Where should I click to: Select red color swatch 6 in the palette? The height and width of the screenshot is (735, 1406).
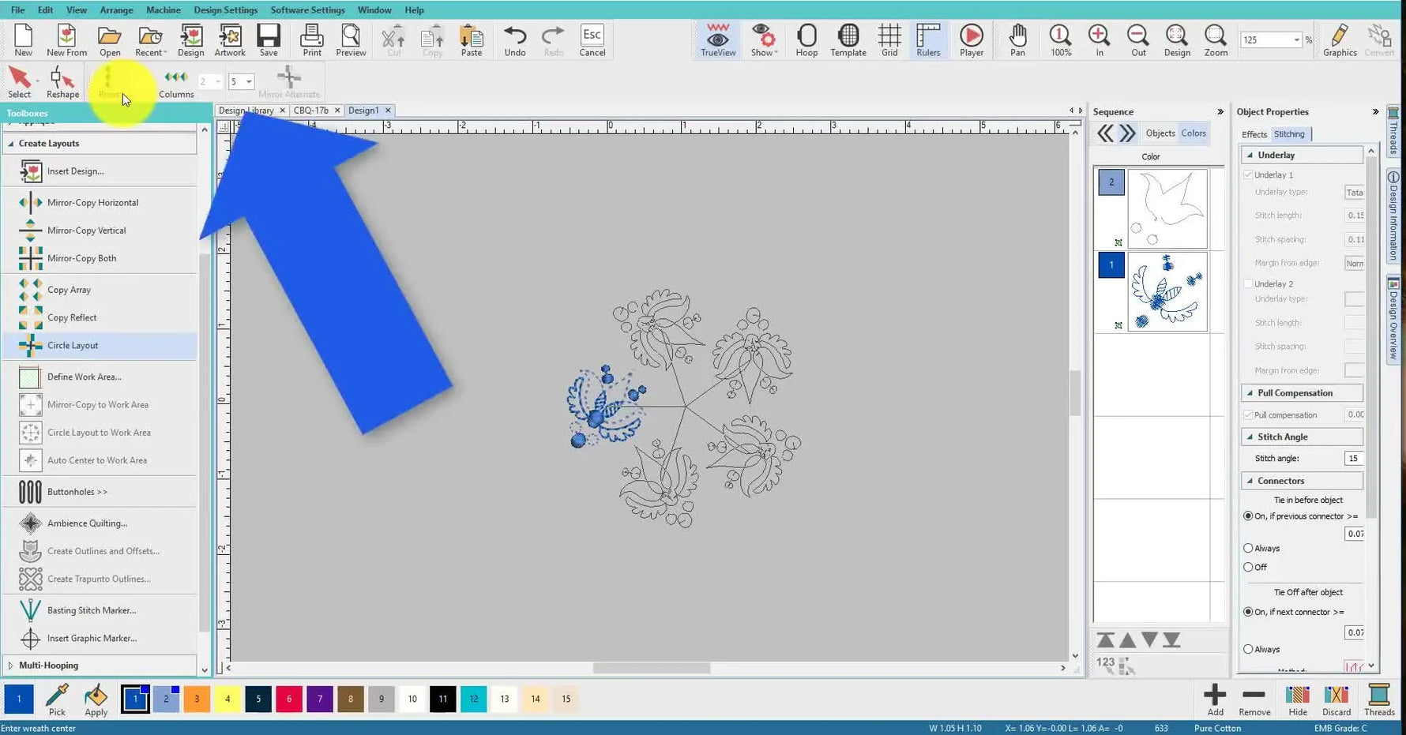289,699
